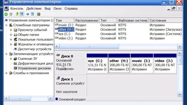The image size is (187, 105).
Task: Click the Запоминающие устройства icon
Action: [11, 54]
